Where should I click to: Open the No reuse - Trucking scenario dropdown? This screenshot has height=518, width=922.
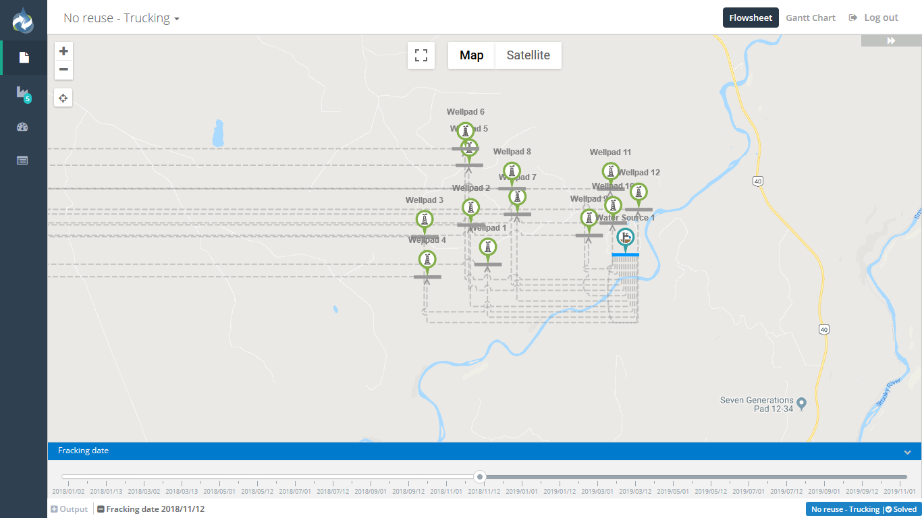click(121, 18)
